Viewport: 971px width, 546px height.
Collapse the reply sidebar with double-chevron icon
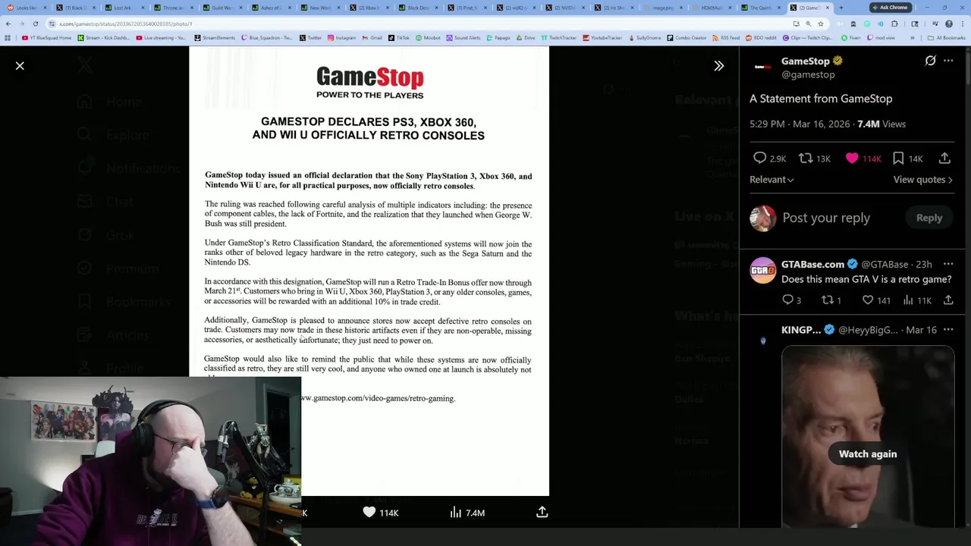click(718, 66)
